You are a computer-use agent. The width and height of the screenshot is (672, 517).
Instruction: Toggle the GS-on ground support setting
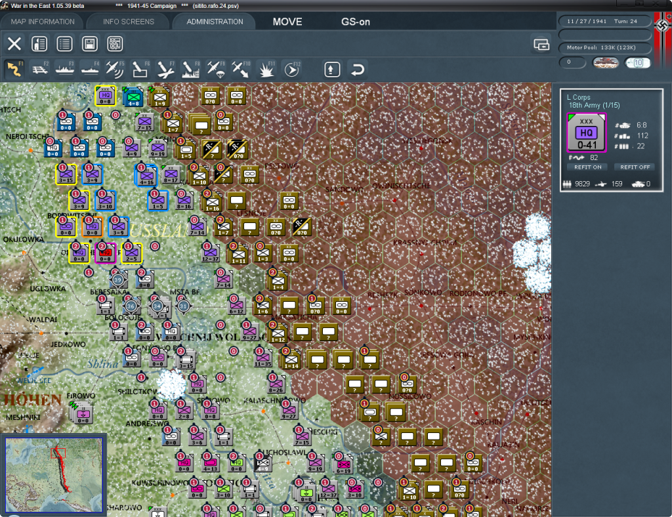point(355,22)
